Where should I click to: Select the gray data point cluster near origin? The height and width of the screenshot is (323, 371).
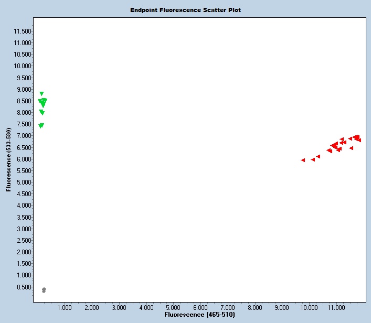(44, 290)
